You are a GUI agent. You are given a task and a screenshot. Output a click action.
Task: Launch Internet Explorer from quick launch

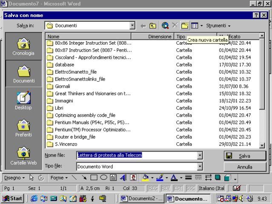[x=34, y=198]
